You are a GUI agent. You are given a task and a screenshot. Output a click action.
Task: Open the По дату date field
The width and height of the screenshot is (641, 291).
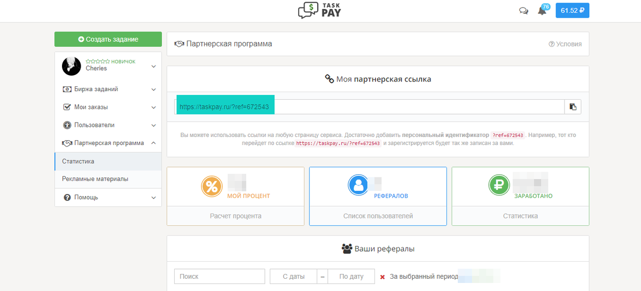coord(351,277)
